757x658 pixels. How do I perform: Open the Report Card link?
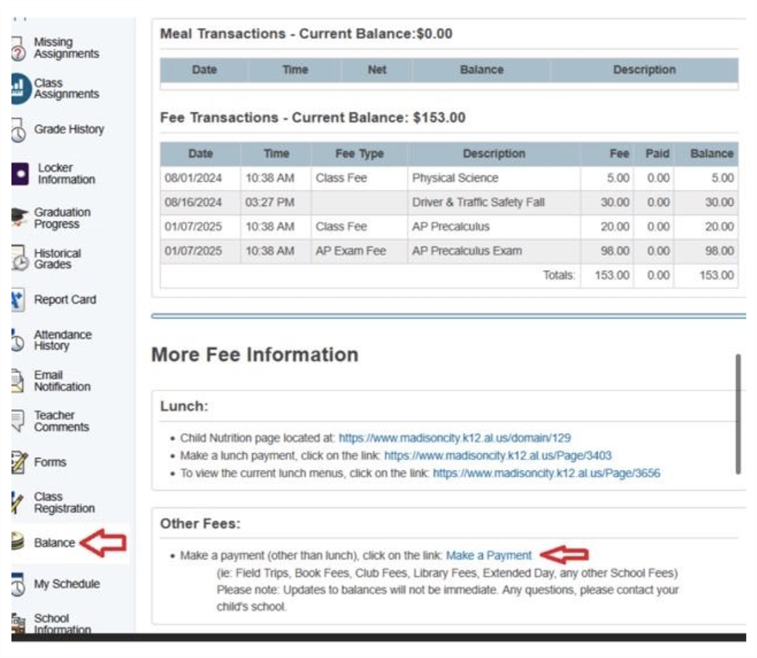point(65,300)
